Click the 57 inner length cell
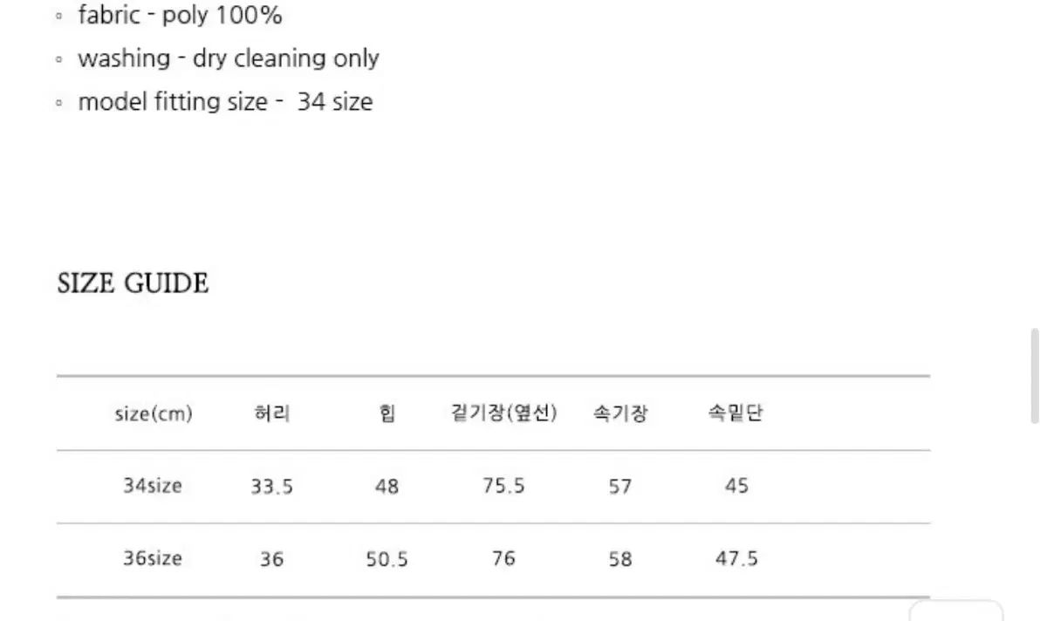 620,486
